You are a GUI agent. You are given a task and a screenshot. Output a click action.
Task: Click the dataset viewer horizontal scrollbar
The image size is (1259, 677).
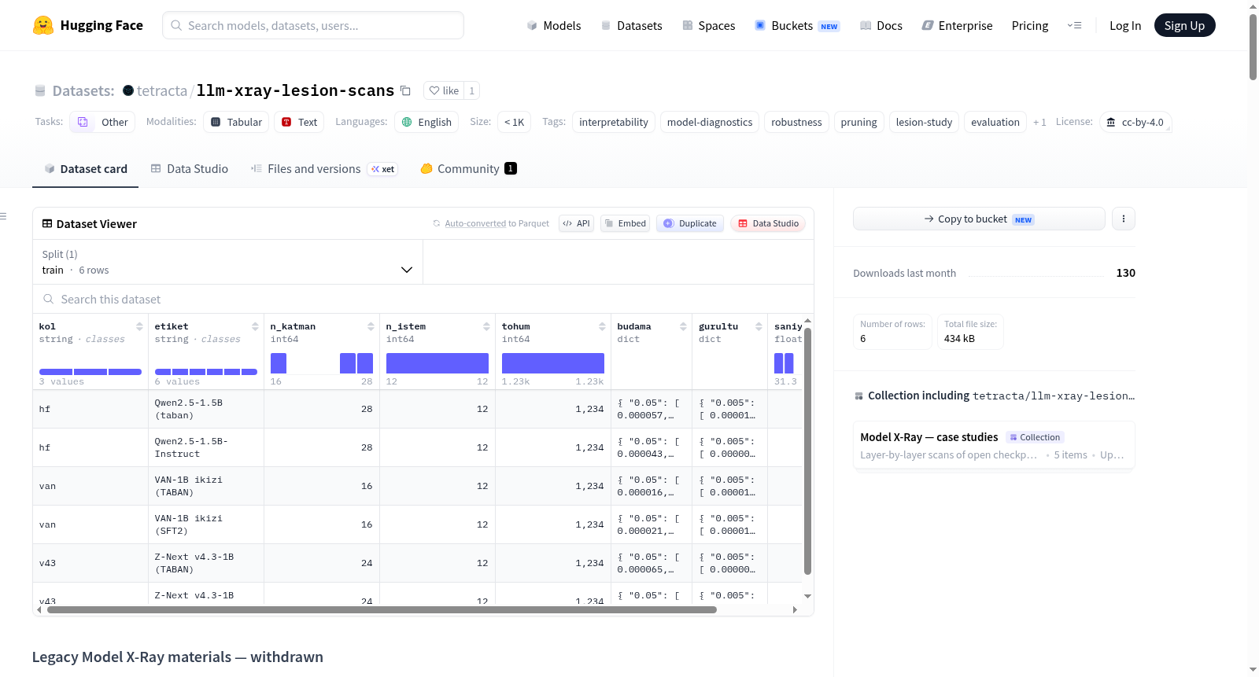coord(382,609)
